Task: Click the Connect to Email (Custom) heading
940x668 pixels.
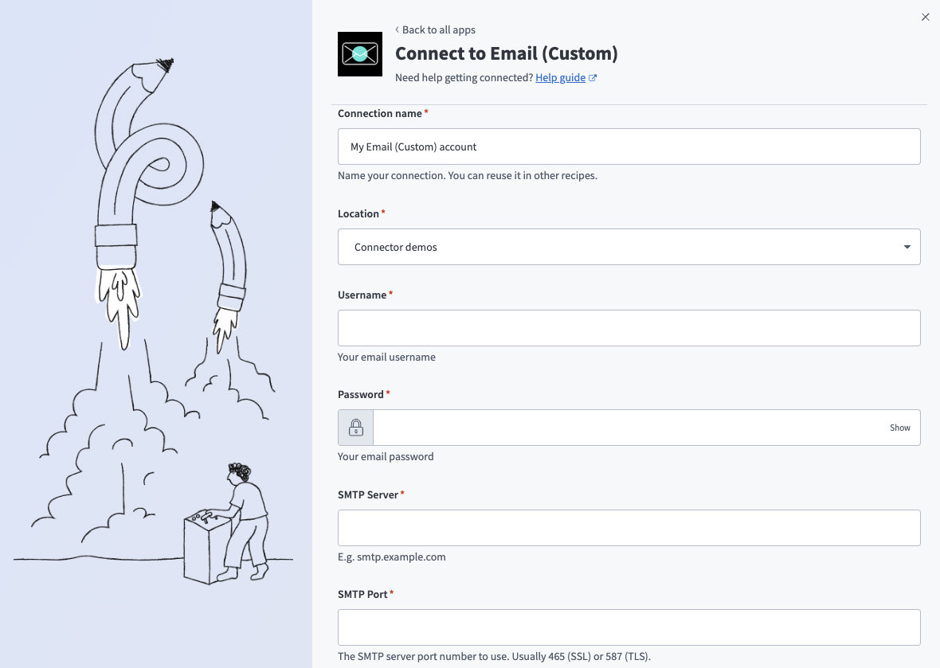Action: click(x=507, y=53)
